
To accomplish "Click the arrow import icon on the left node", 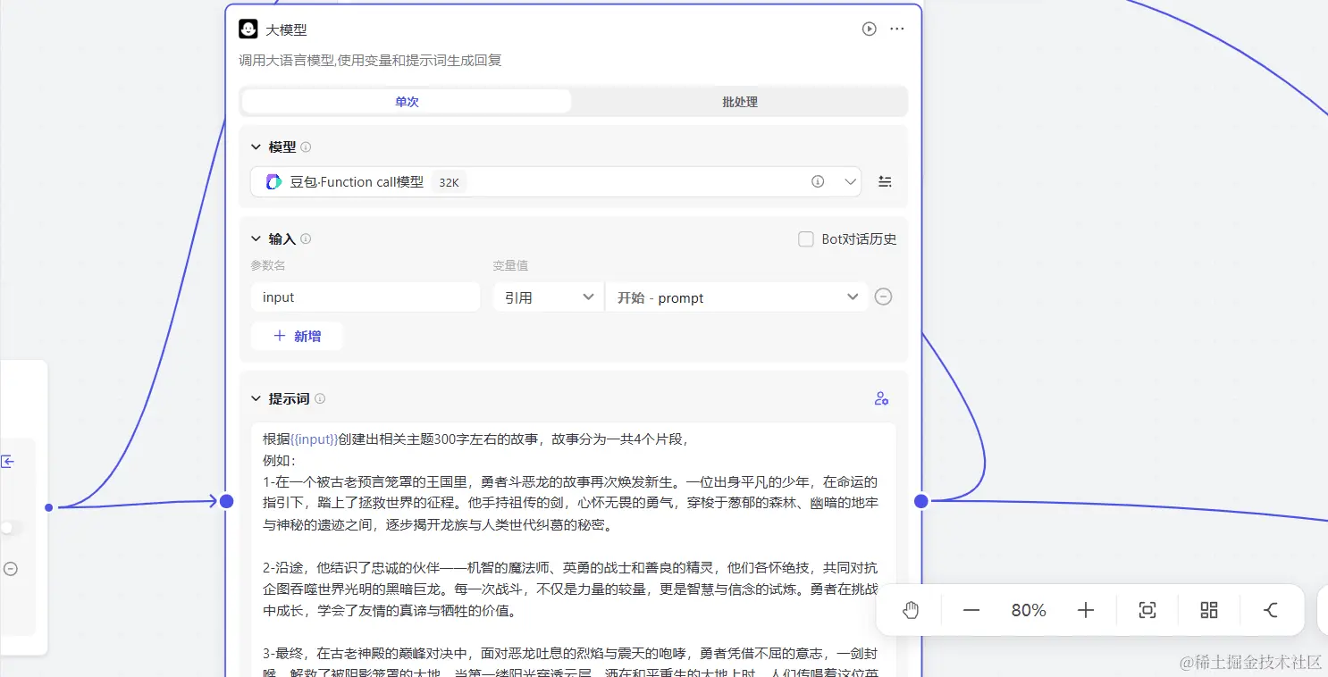I will (7, 461).
